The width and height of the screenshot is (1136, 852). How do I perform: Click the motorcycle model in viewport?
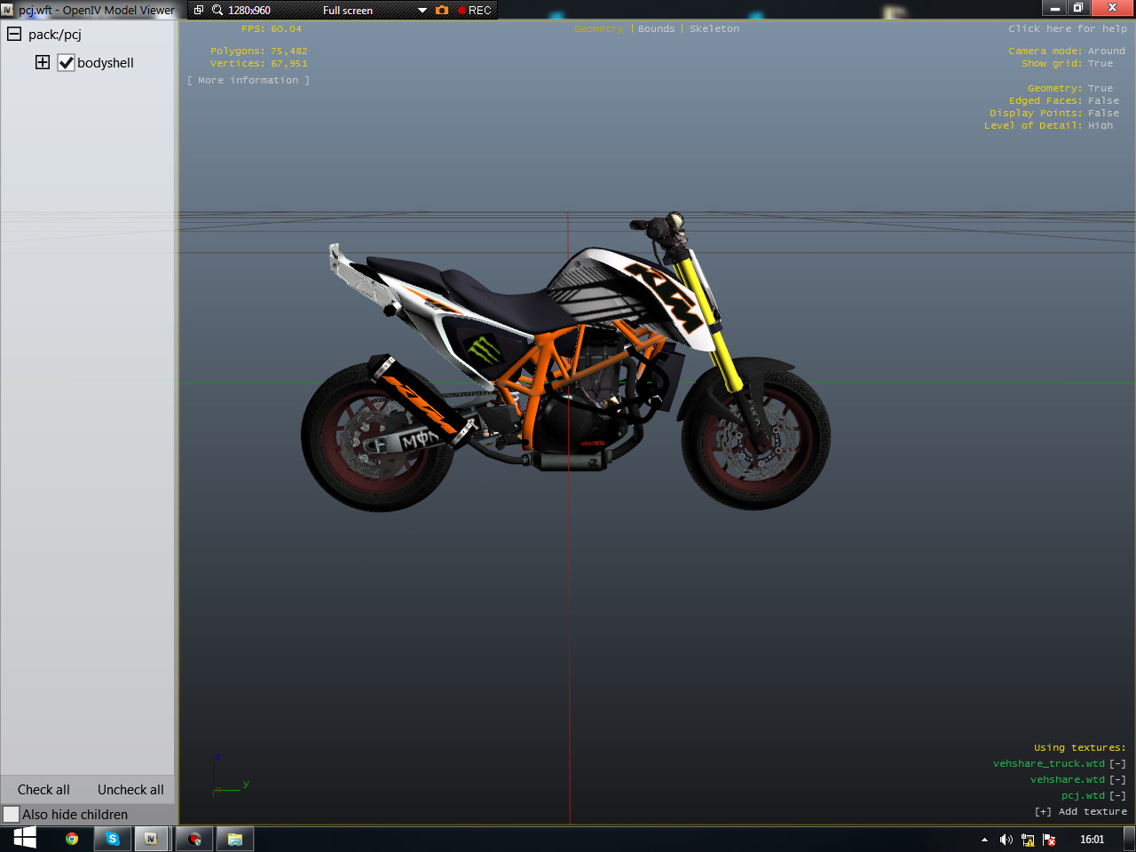pyautogui.click(x=568, y=362)
